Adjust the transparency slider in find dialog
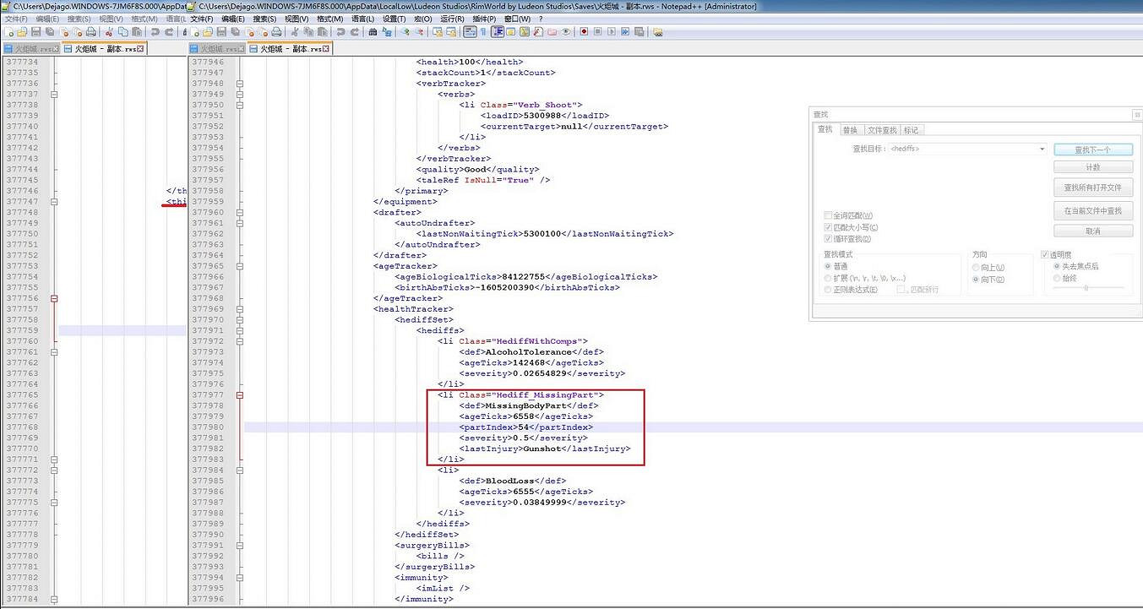Viewport: 1143px width, 609px height. 1086,288
